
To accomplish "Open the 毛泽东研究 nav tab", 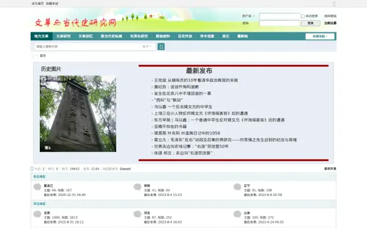I will tap(139, 36).
